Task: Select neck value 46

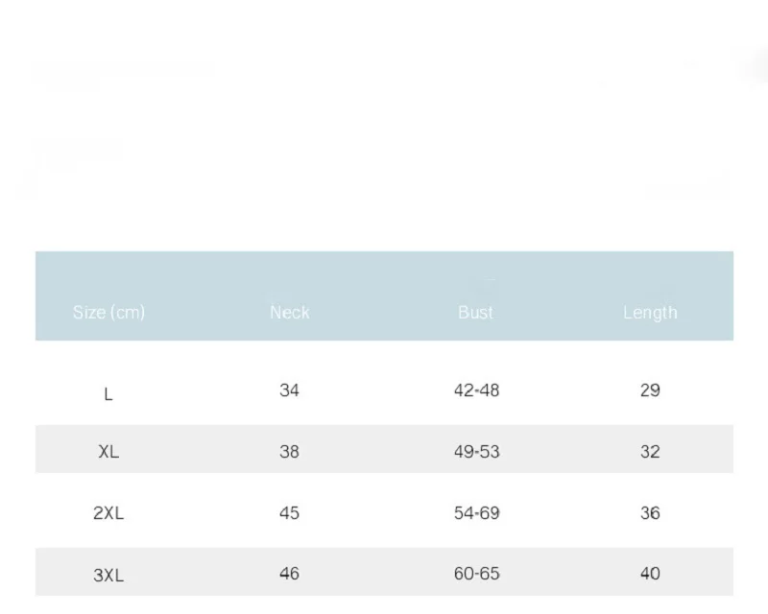Action: (x=289, y=574)
